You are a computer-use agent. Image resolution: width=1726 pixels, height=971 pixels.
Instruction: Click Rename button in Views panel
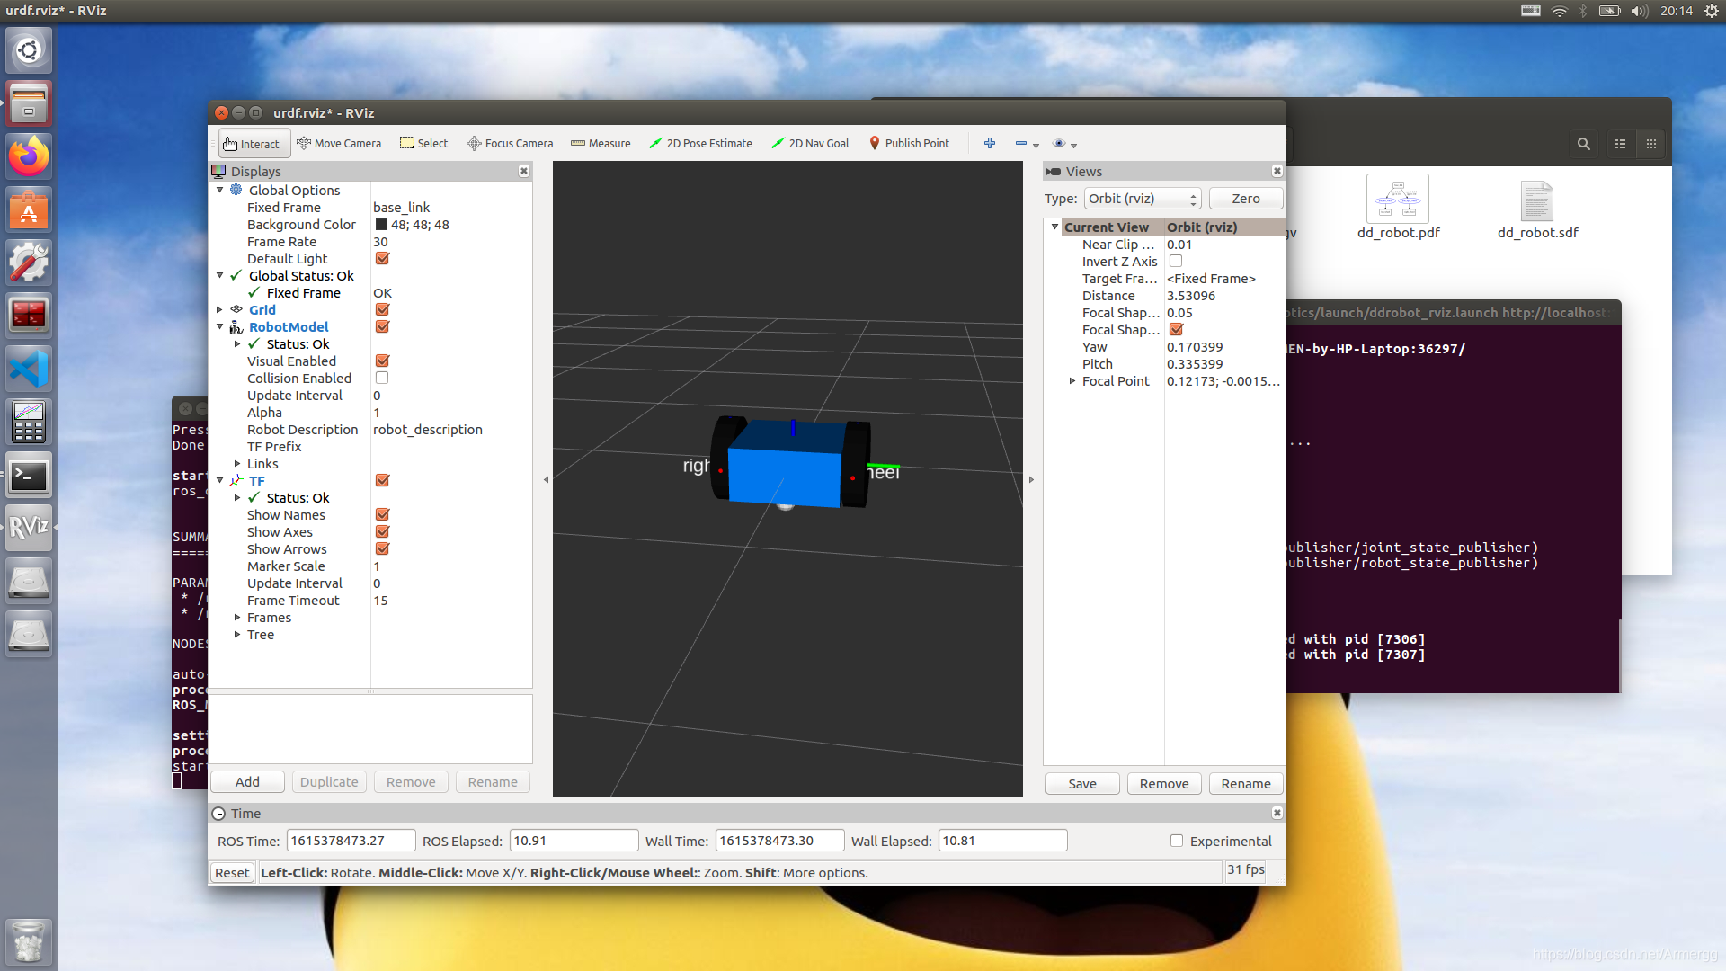point(1246,784)
